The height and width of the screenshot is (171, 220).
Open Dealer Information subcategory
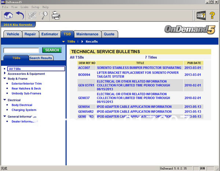25,121
